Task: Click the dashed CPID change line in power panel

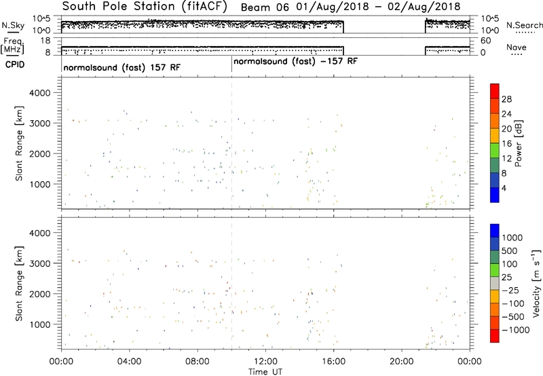Action: (231, 143)
